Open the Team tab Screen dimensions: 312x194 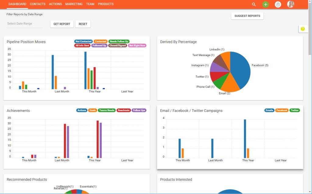(90, 4)
